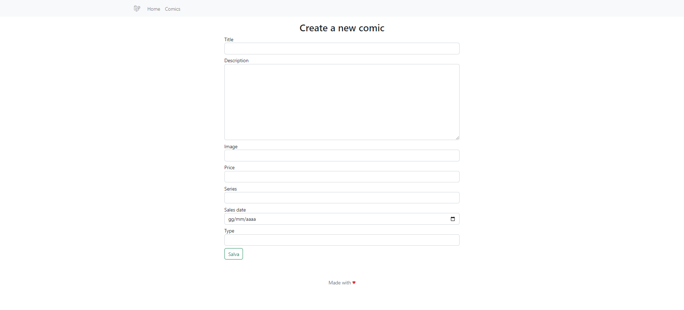
Task: Navigate to the Home page
Action: point(154,9)
